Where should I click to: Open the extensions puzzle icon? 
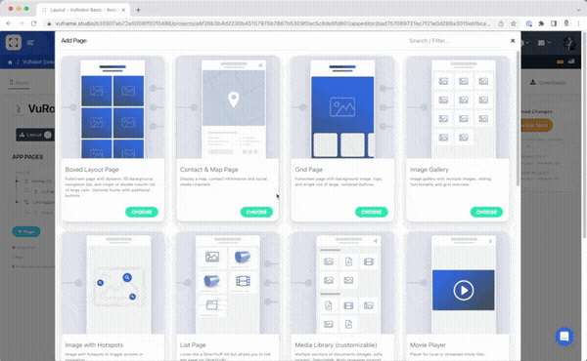click(541, 23)
